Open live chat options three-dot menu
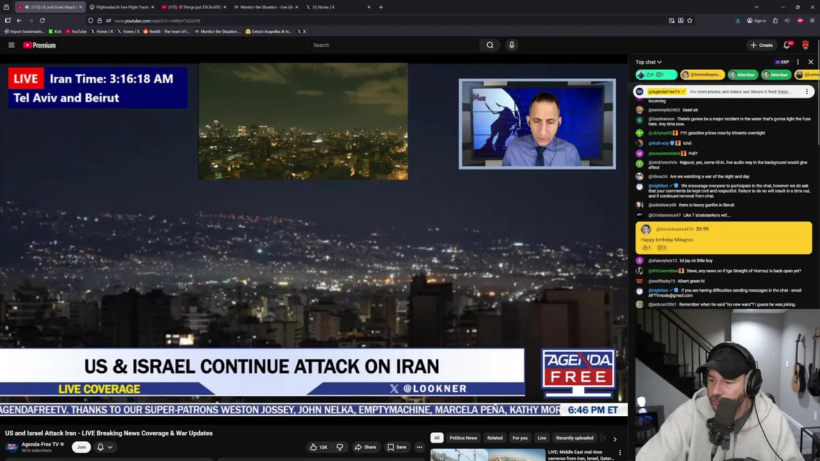Screen dimensions: 820x461 798,62
